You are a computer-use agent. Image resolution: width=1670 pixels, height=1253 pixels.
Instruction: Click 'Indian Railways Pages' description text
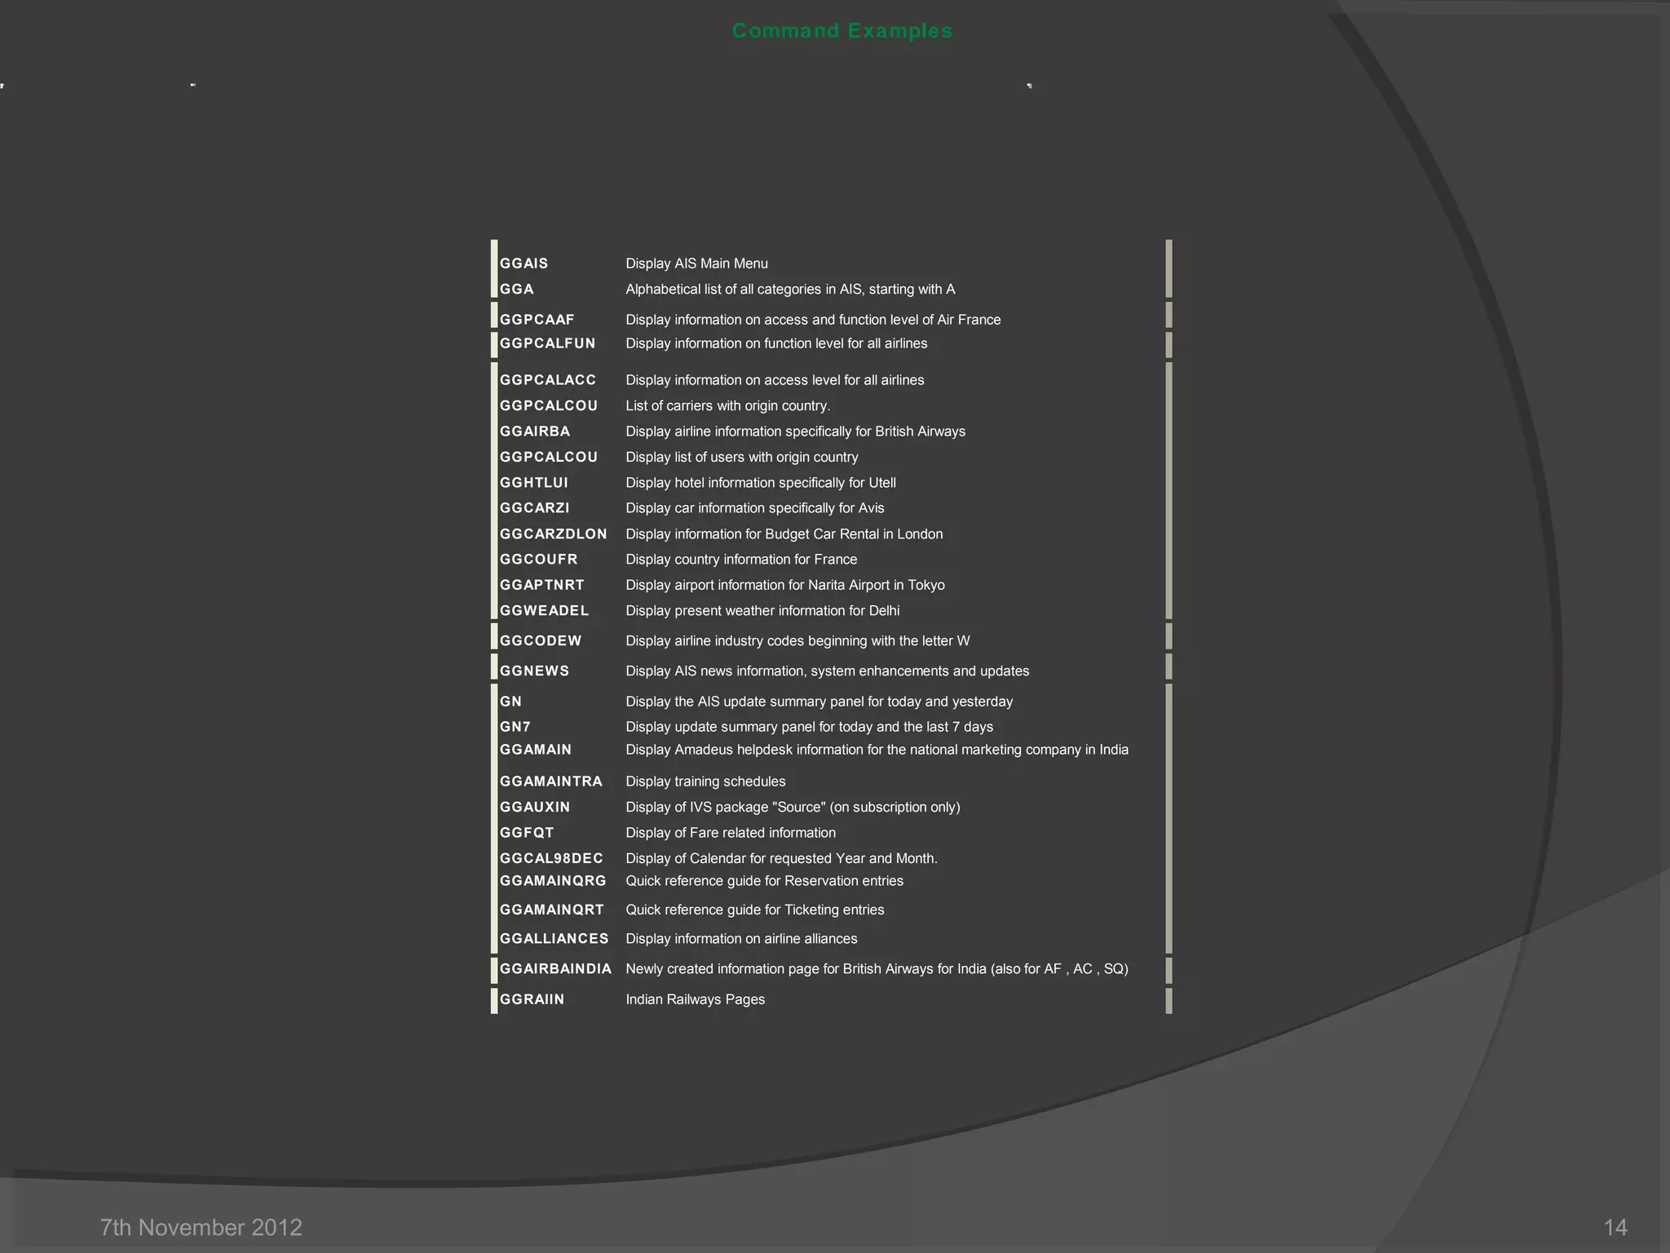pyautogui.click(x=695, y=999)
